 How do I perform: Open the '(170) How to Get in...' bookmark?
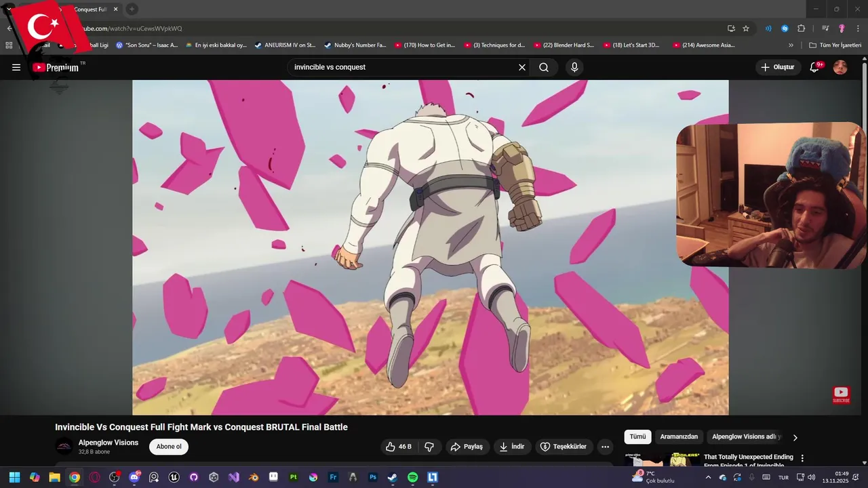[x=425, y=45]
